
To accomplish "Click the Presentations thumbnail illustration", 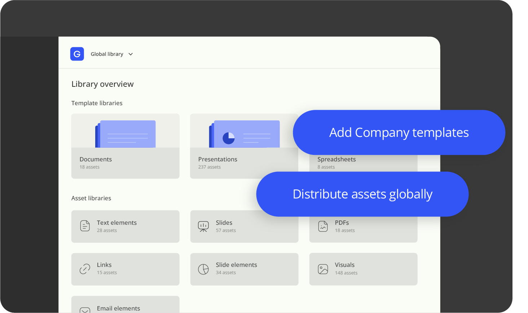I will 244,133.
